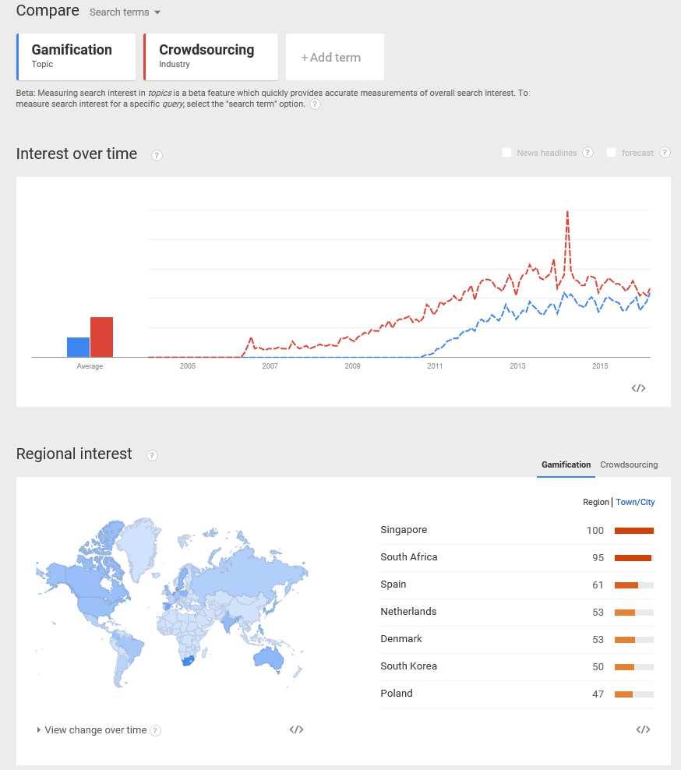Expand View change over time

pyautogui.click(x=91, y=730)
